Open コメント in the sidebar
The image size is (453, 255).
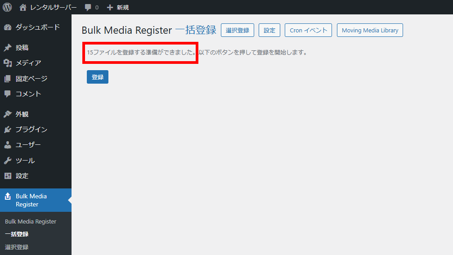28,94
